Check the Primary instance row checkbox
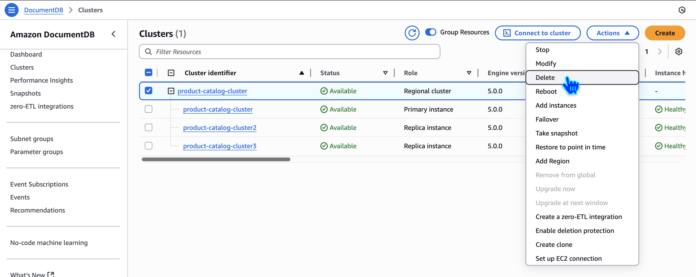Screen dimensions: 696x277 (x=149, y=109)
